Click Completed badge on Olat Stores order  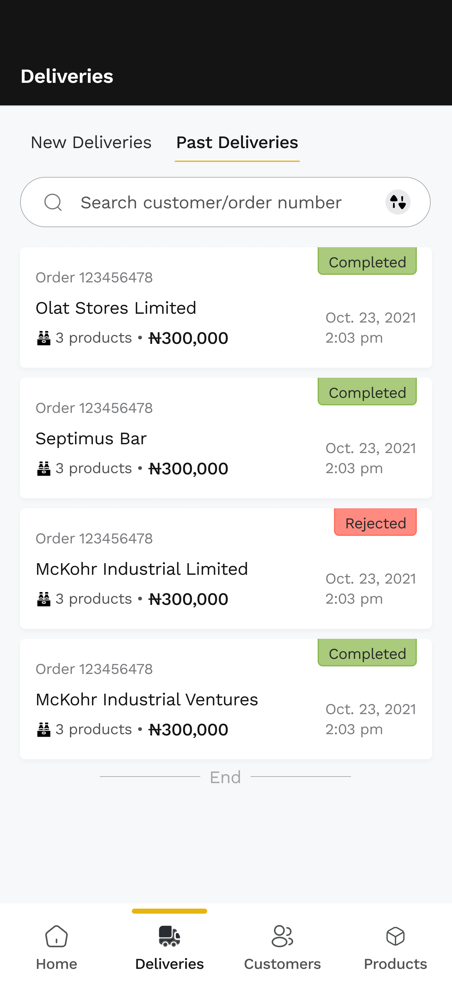pyautogui.click(x=367, y=262)
